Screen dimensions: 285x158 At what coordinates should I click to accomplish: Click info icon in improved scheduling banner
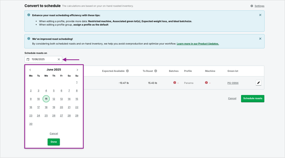tap(29, 38)
